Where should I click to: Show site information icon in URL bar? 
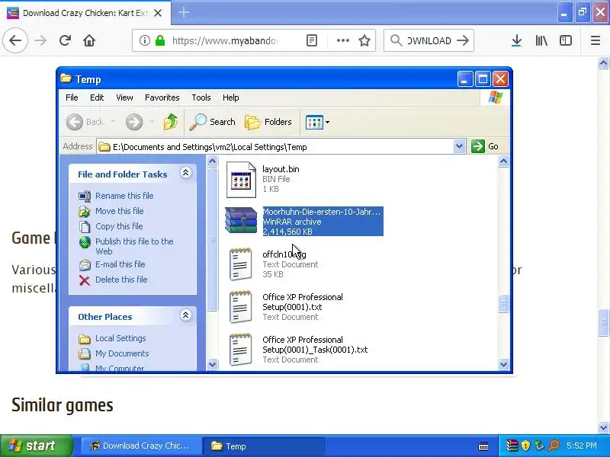pos(145,40)
